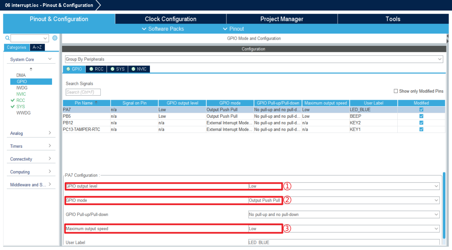Select the PC13-TAMPER-RTC pin row
Screen dimensions: 452x250
(254, 129)
